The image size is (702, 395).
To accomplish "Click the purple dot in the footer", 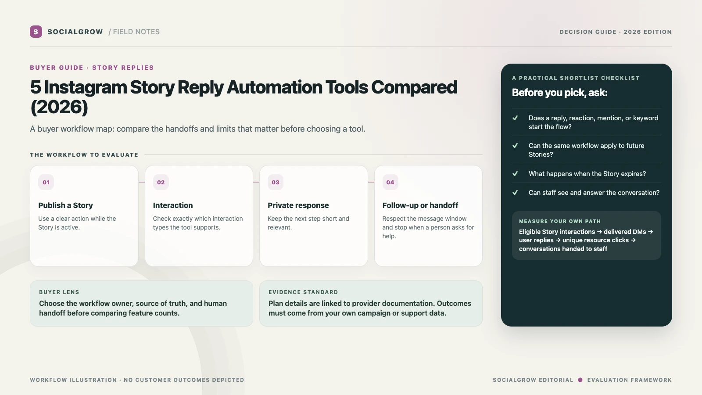I will click(x=580, y=380).
